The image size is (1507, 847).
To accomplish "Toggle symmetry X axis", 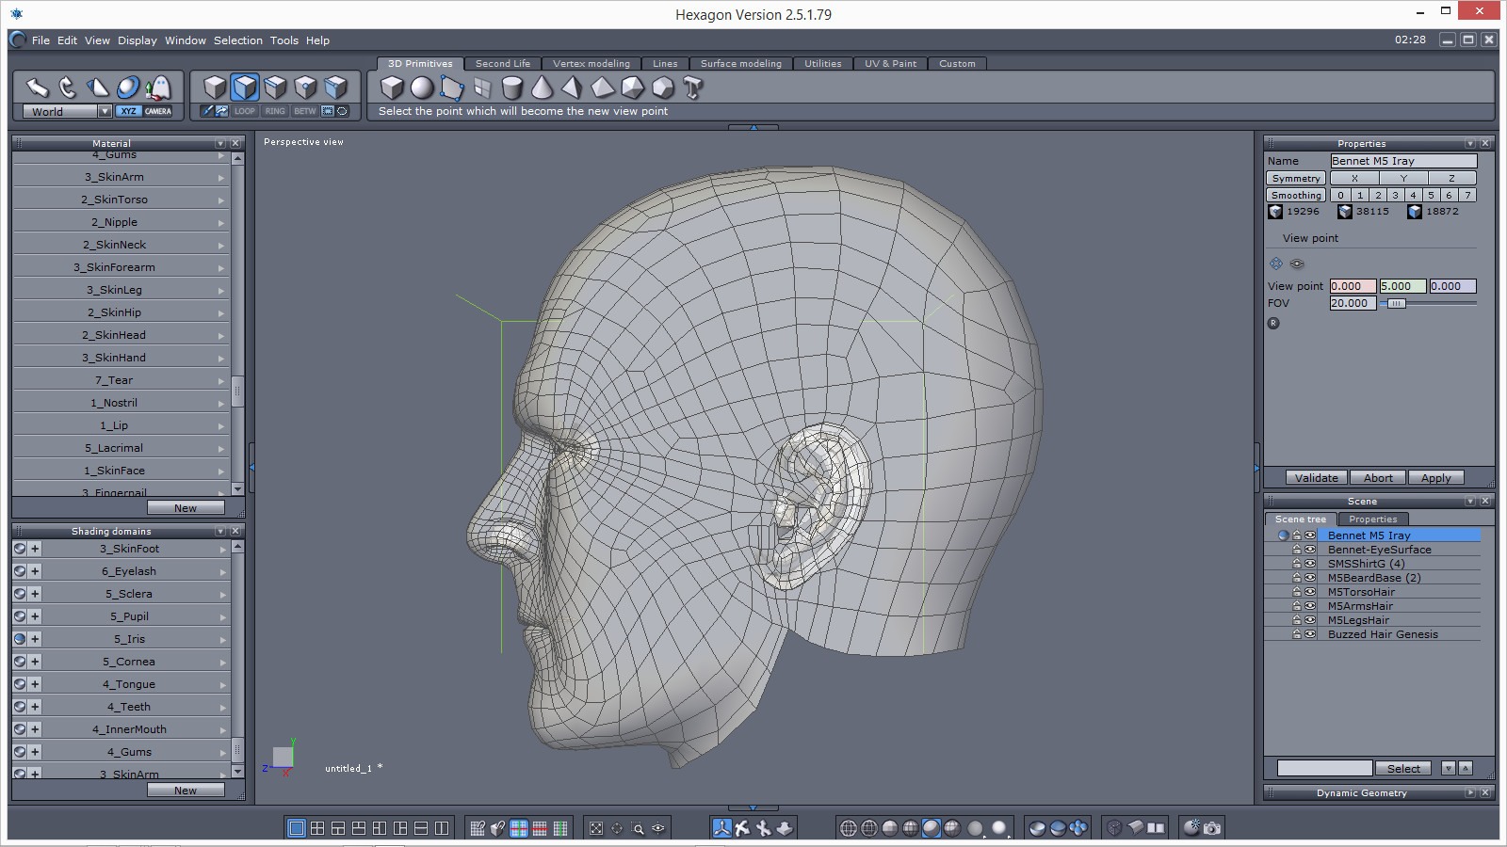I will 1354,178.
